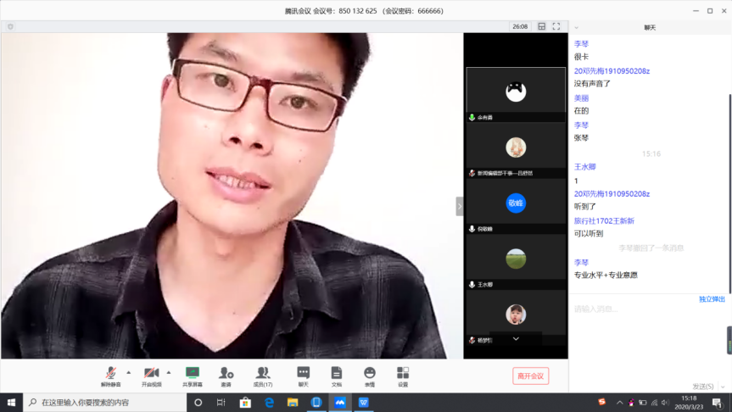The width and height of the screenshot is (732, 412).
Task: Open the Settings (设置) icon
Action: coord(403,374)
